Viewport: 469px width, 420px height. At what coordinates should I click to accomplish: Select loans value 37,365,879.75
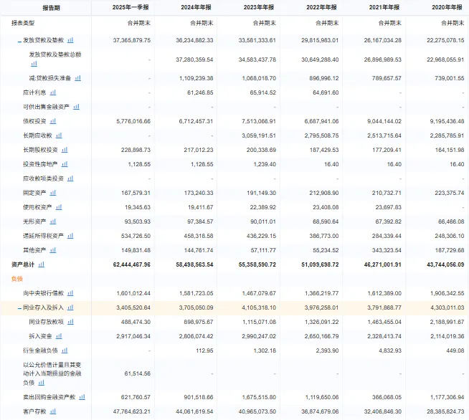point(132,40)
